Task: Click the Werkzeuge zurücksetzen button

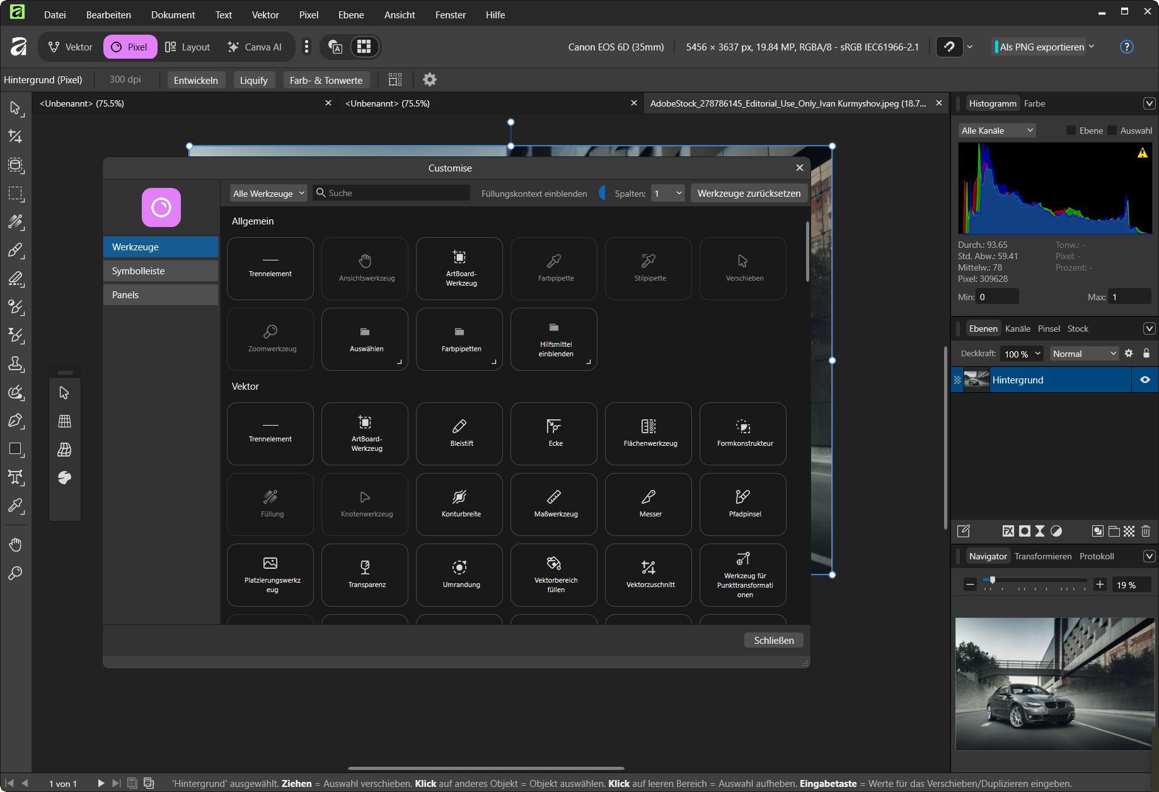Action: click(x=749, y=193)
